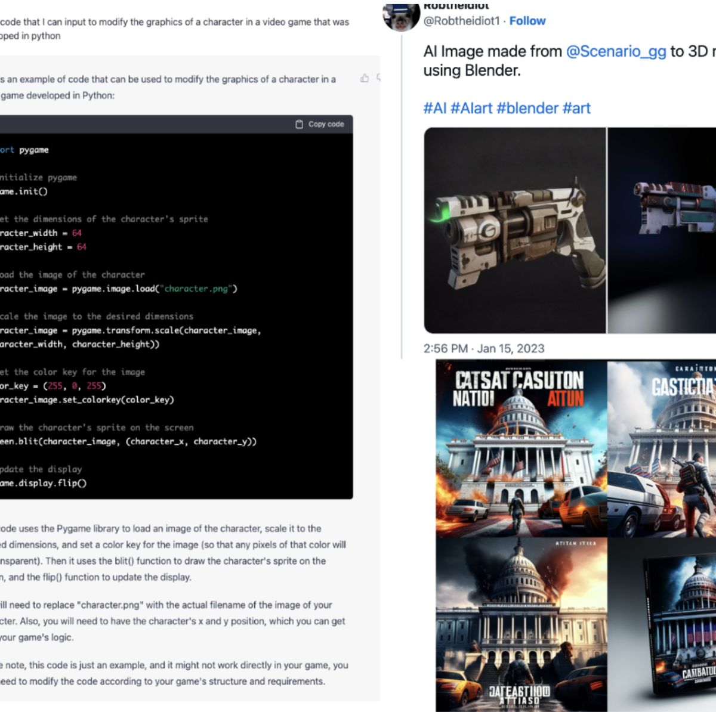Image resolution: width=716 pixels, height=712 pixels.
Task: Click the partially visible thumbs down icon
Action: click(378, 78)
